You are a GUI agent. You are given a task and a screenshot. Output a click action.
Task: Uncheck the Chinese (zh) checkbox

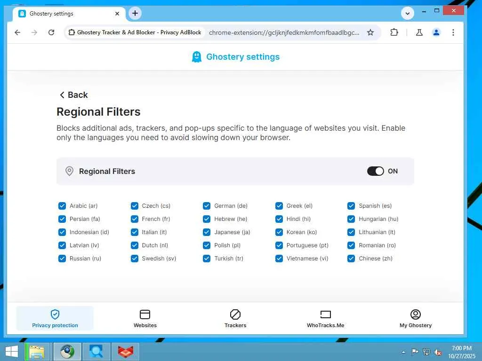click(351, 259)
